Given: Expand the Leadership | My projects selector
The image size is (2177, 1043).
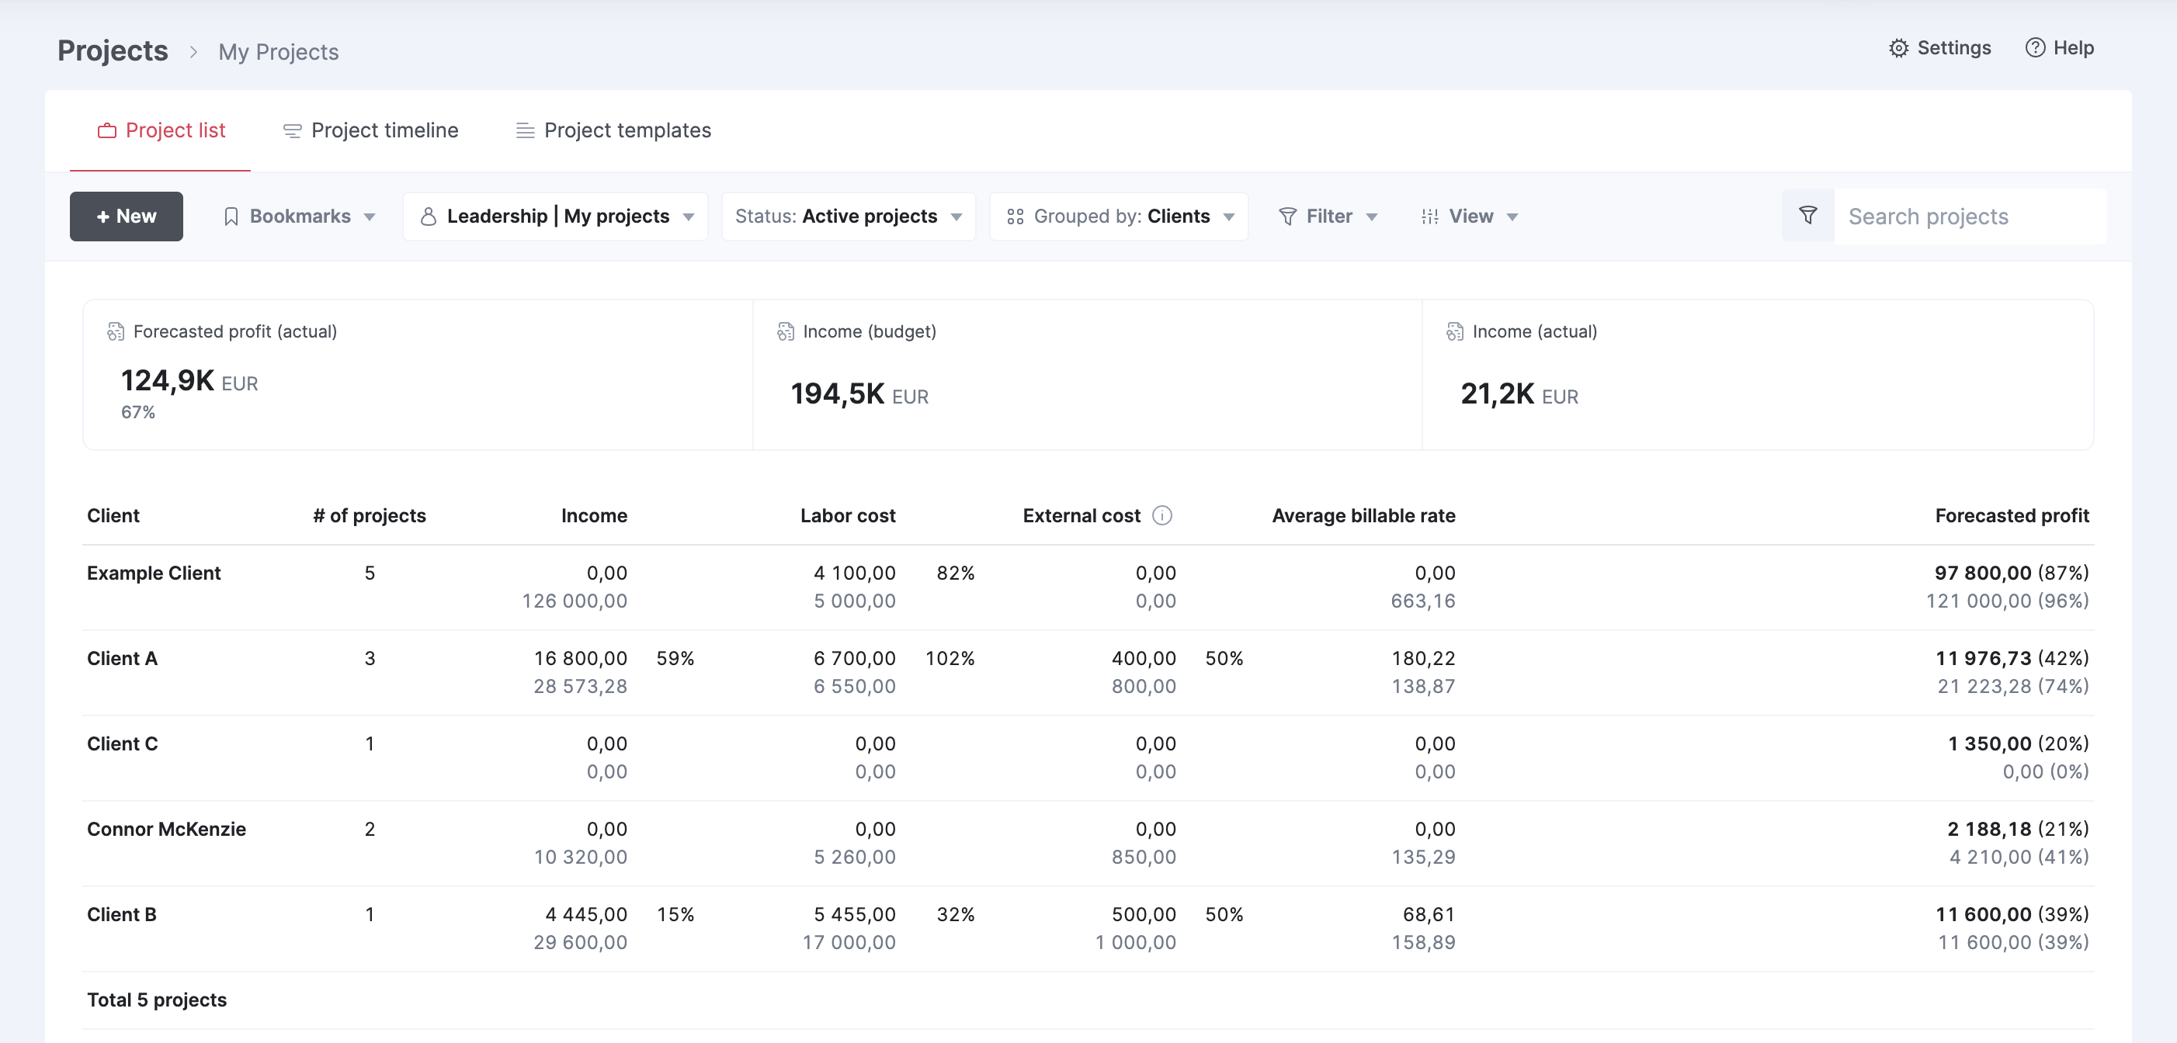Looking at the screenshot, I should pos(555,217).
